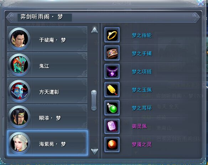Open the 梦之指轮 item name link
Viewport: 208px width, 165px height.
coord(142,35)
